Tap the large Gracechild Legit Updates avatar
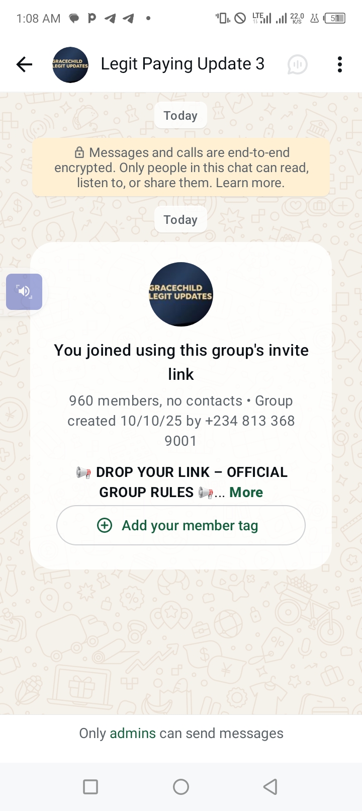Image resolution: width=362 pixels, height=811 pixels. click(x=181, y=294)
